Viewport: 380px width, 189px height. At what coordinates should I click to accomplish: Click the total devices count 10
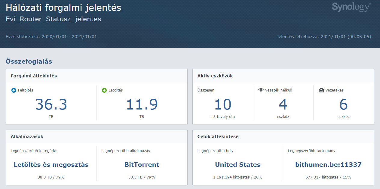coord(223,104)
